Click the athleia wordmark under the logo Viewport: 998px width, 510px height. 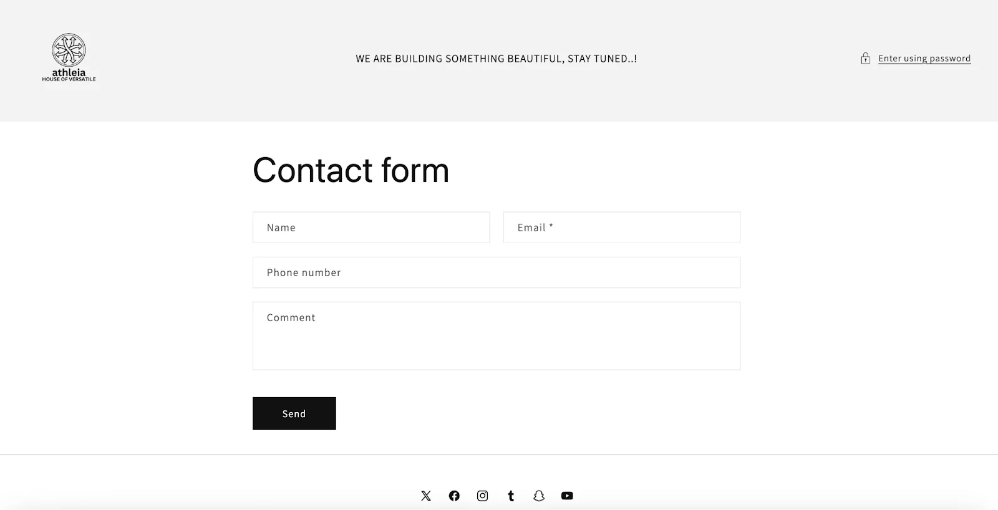tap(69, 73)
